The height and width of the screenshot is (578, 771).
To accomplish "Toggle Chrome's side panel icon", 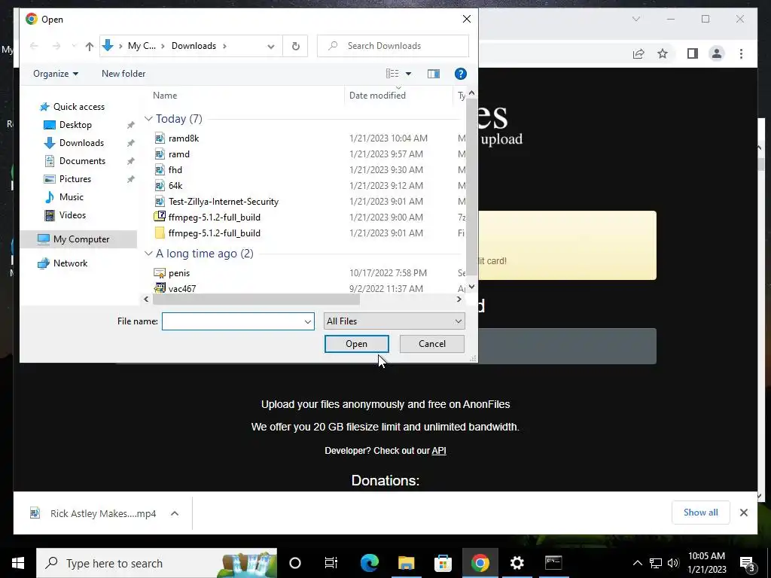I will [693, 53].
